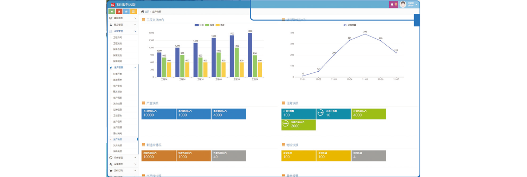
Task: Click the yellow grid shortcut button
Action: tap(134, 12)
